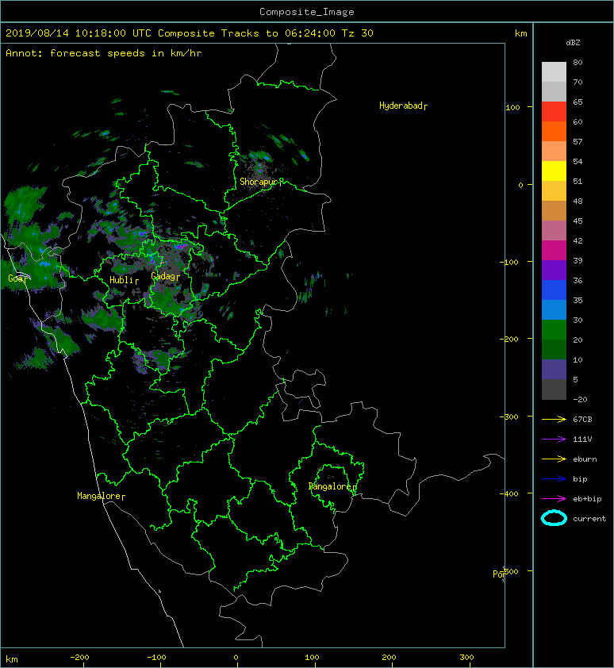This screenshot has height=668, width=614.
Task: Select the light orange 57–54 dBZ swatch
Action: pyautogui.click(x=554, y=151)
